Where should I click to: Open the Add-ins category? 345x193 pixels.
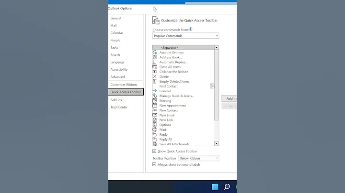point(116,100)
